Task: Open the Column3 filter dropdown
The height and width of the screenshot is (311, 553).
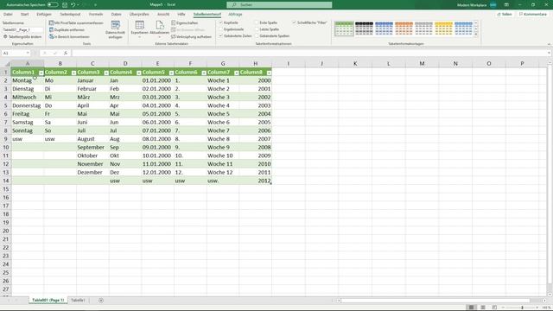Action: tap(106, 73)
